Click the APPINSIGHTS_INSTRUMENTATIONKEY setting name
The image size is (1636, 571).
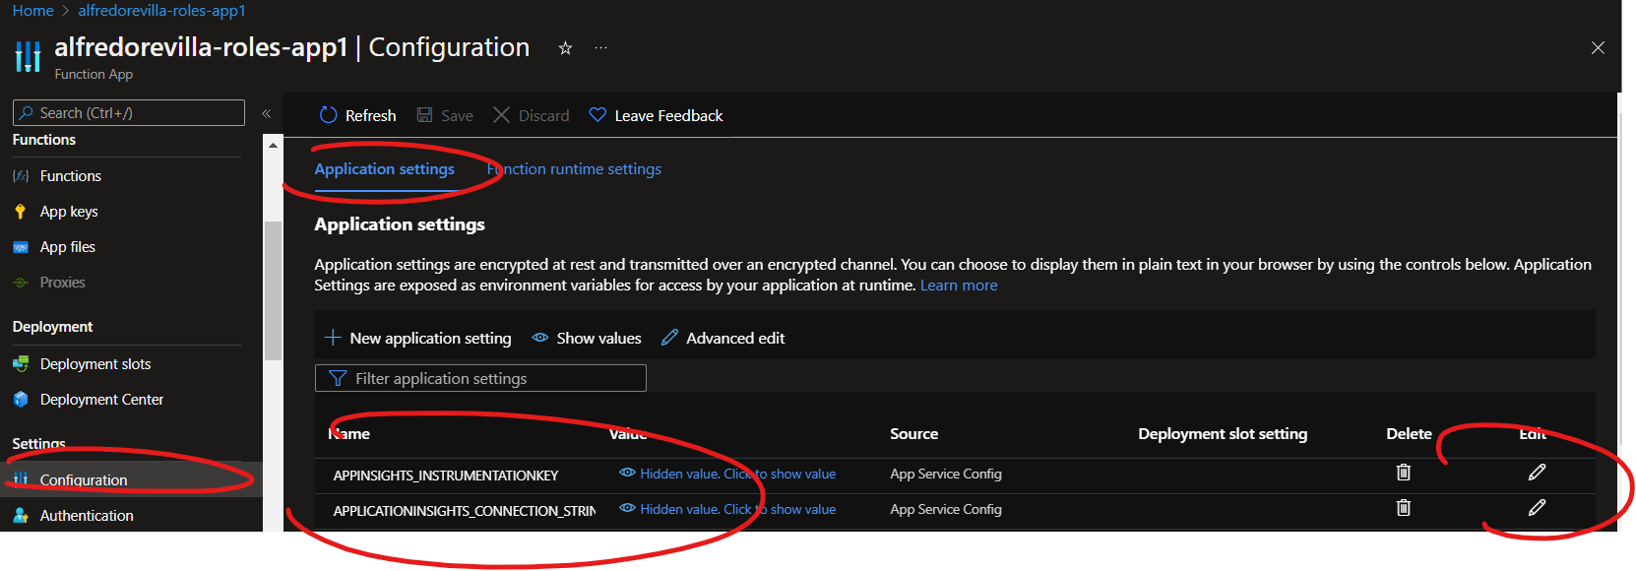point(446,476)
